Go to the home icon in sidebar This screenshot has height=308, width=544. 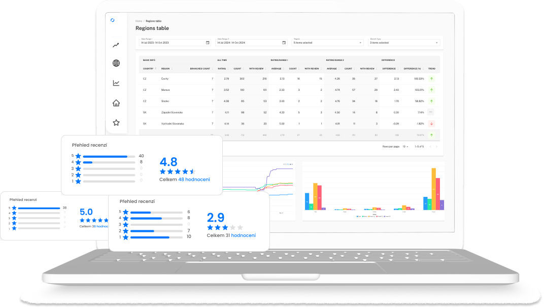[x=116, y=103]
